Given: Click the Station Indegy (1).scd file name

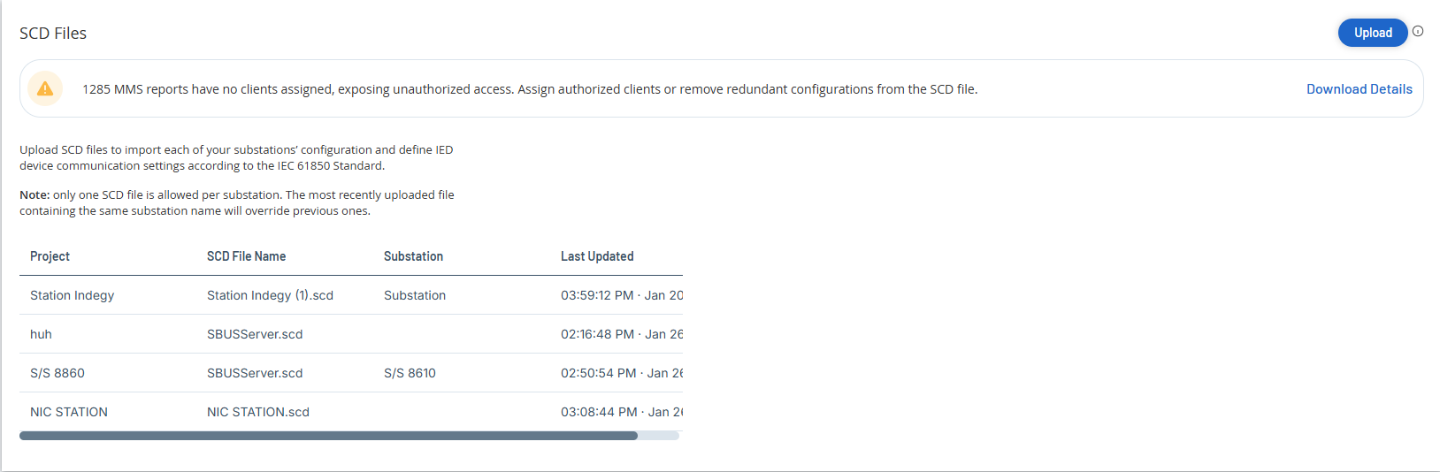Looking at the screenshot, I should [270, 295].
